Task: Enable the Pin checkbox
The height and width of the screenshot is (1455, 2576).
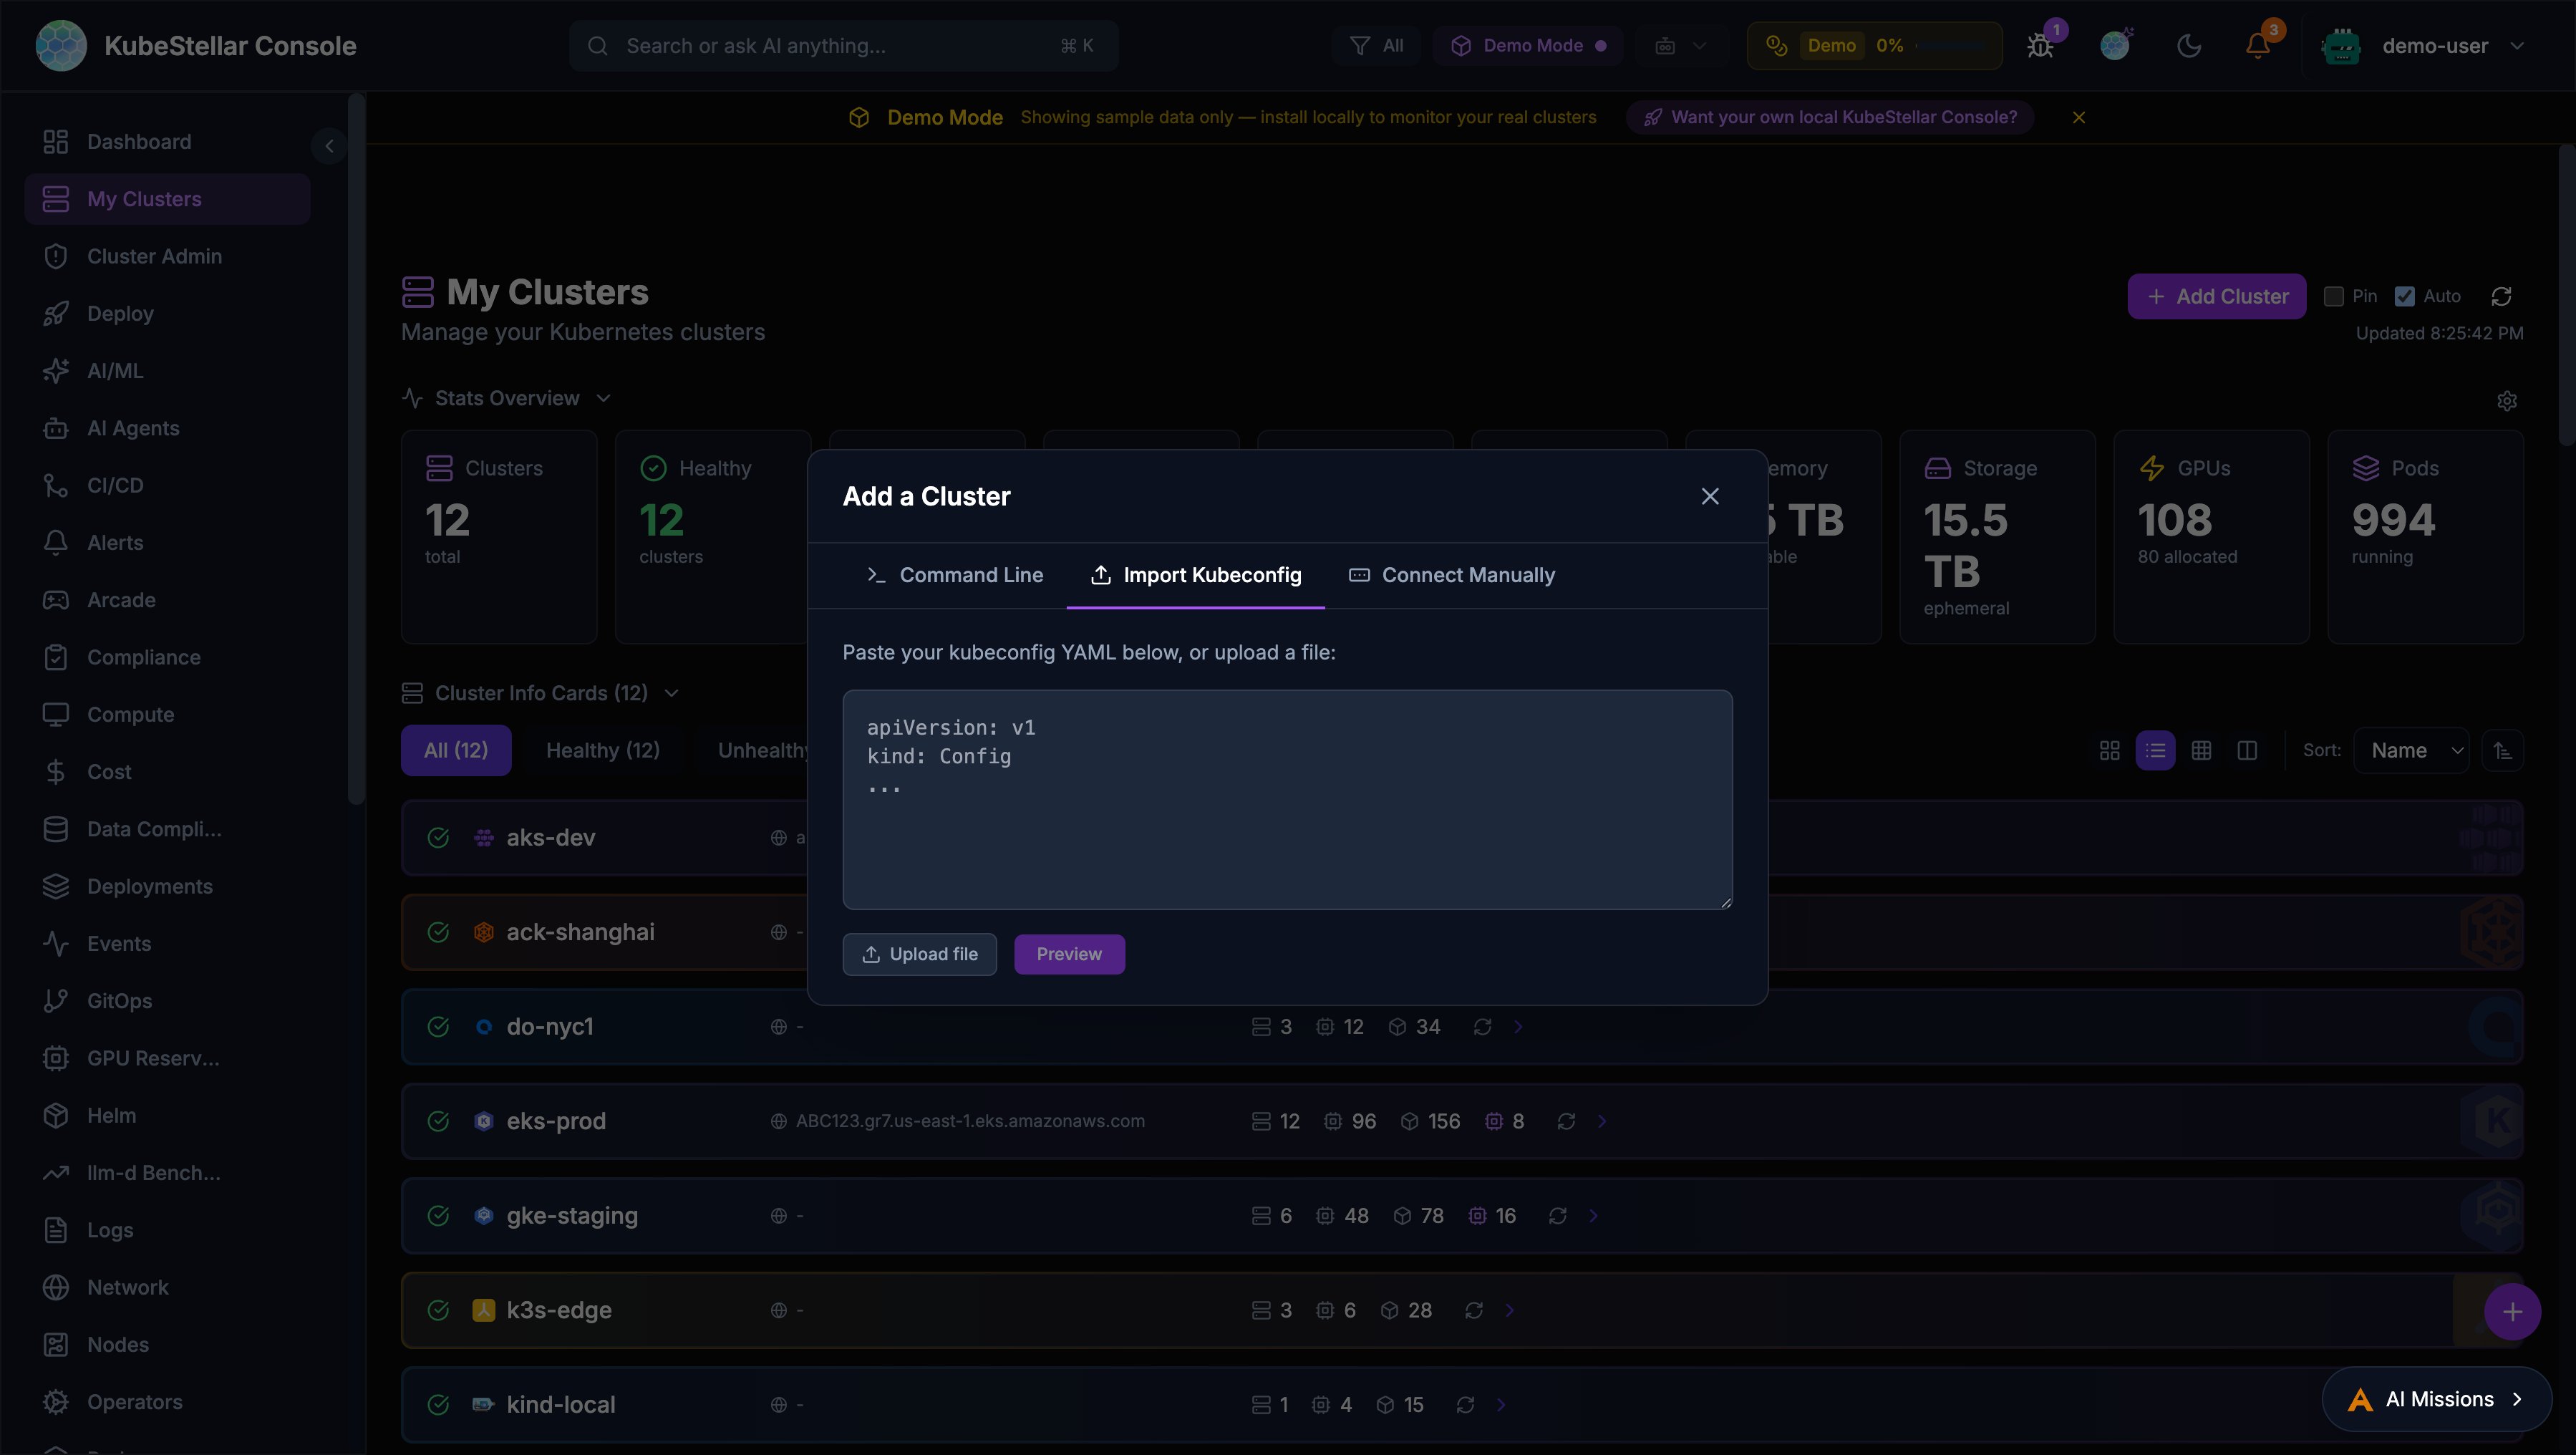Action: coord(2334,296)
